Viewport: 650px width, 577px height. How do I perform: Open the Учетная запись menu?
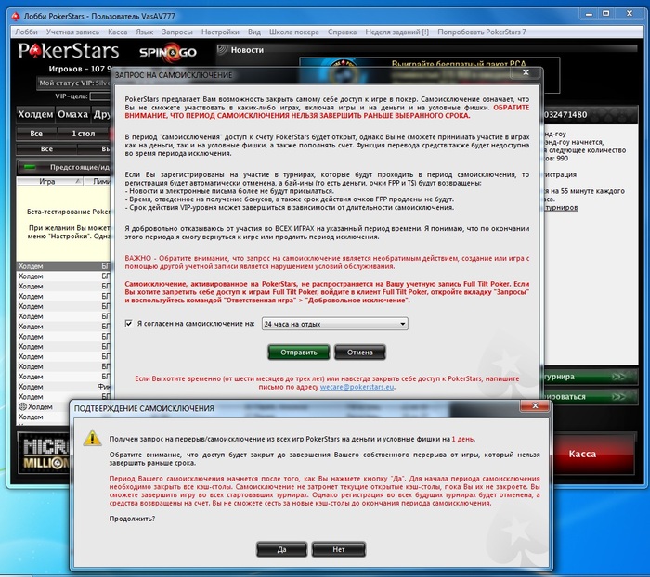[x=72, y=32]
